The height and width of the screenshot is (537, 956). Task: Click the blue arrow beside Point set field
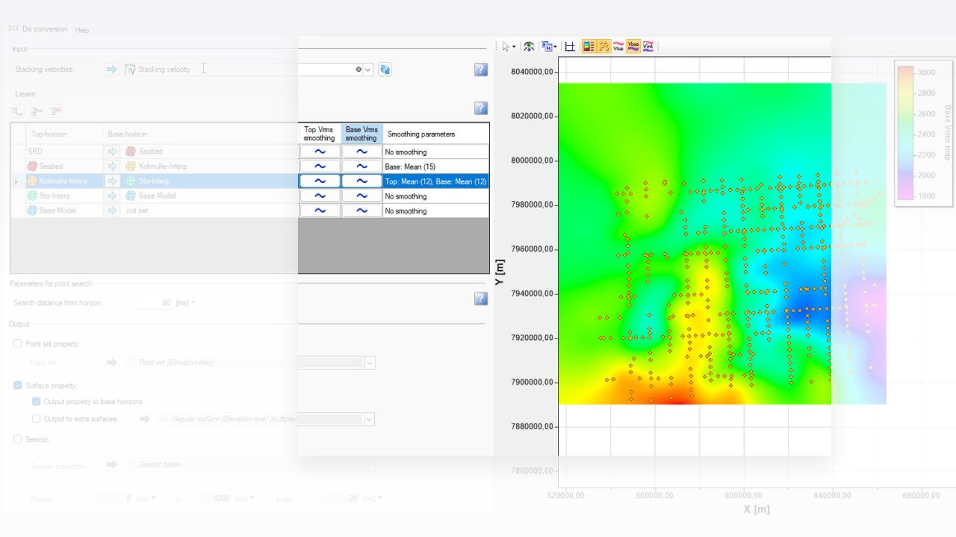(x=112, y=363)
